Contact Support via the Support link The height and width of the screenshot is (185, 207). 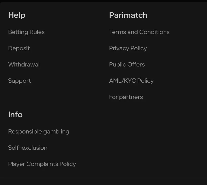point(19,81)
